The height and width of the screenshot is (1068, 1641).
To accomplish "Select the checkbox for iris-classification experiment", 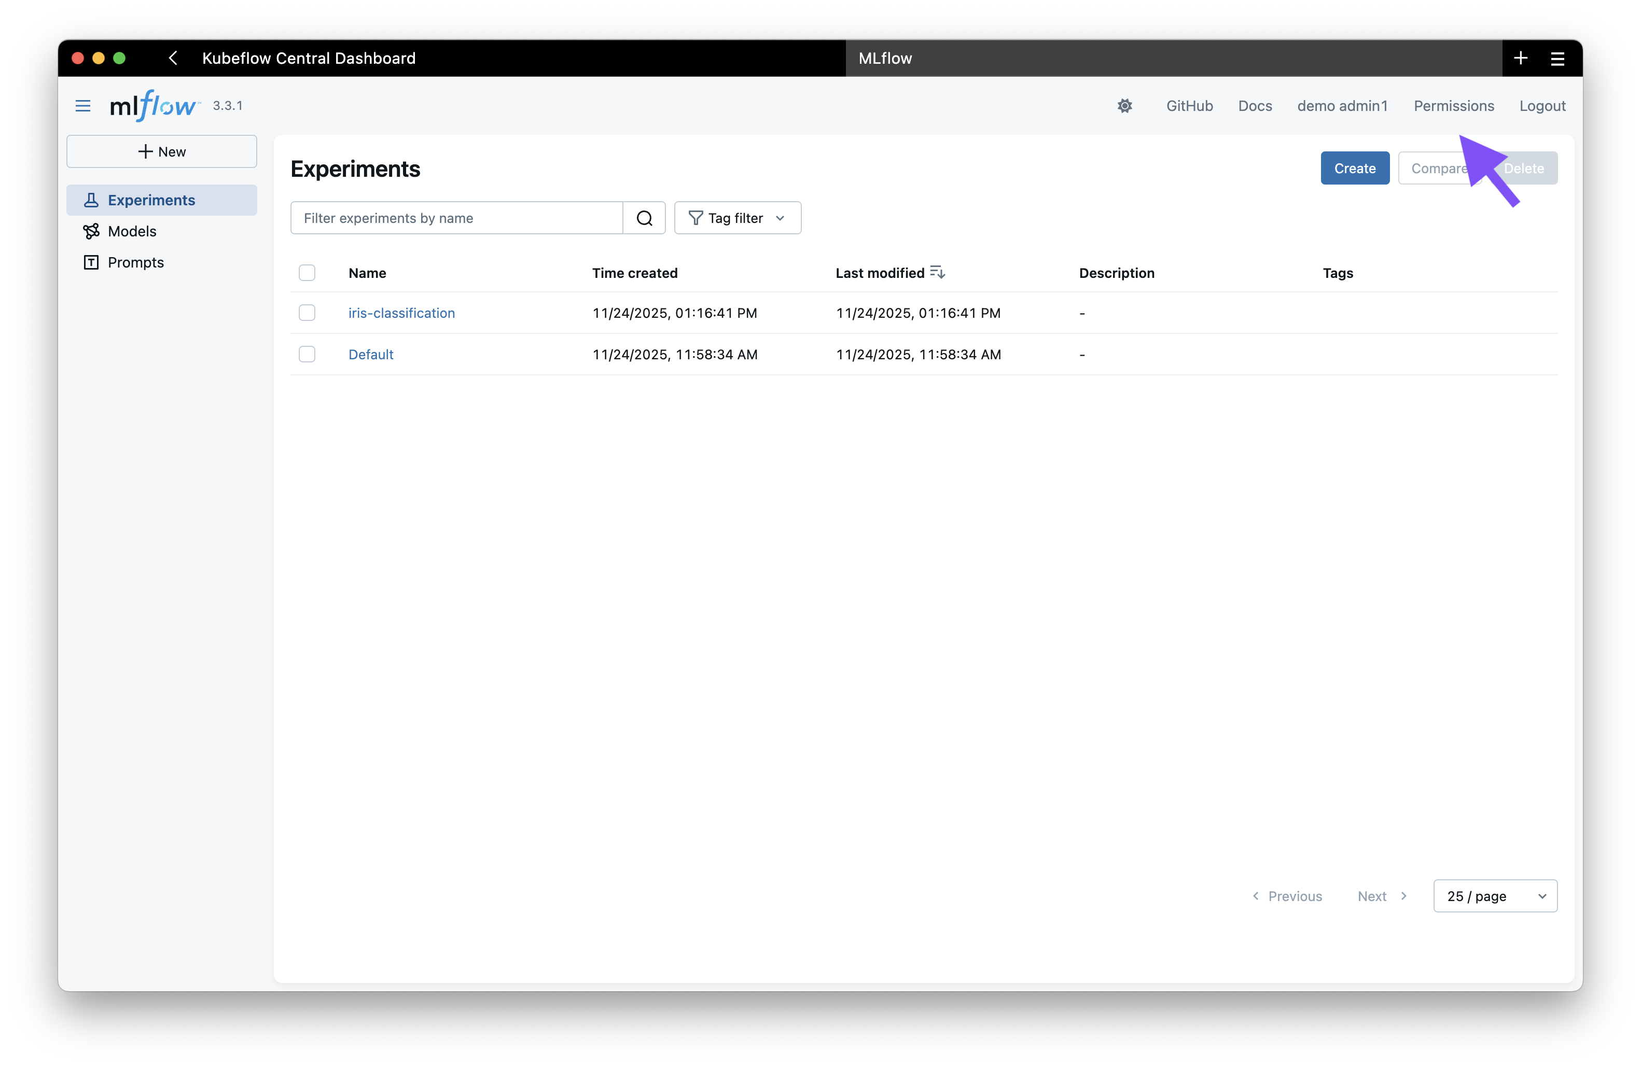I will click(x=307, y=313).
